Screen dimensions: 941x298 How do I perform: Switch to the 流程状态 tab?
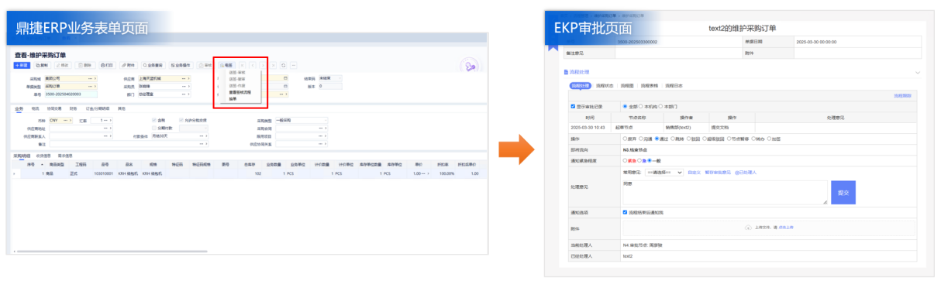605,86
